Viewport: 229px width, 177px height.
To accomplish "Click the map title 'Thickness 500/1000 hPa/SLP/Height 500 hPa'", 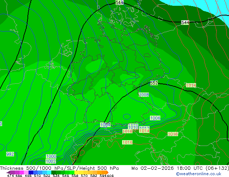I will click(59, 168).
